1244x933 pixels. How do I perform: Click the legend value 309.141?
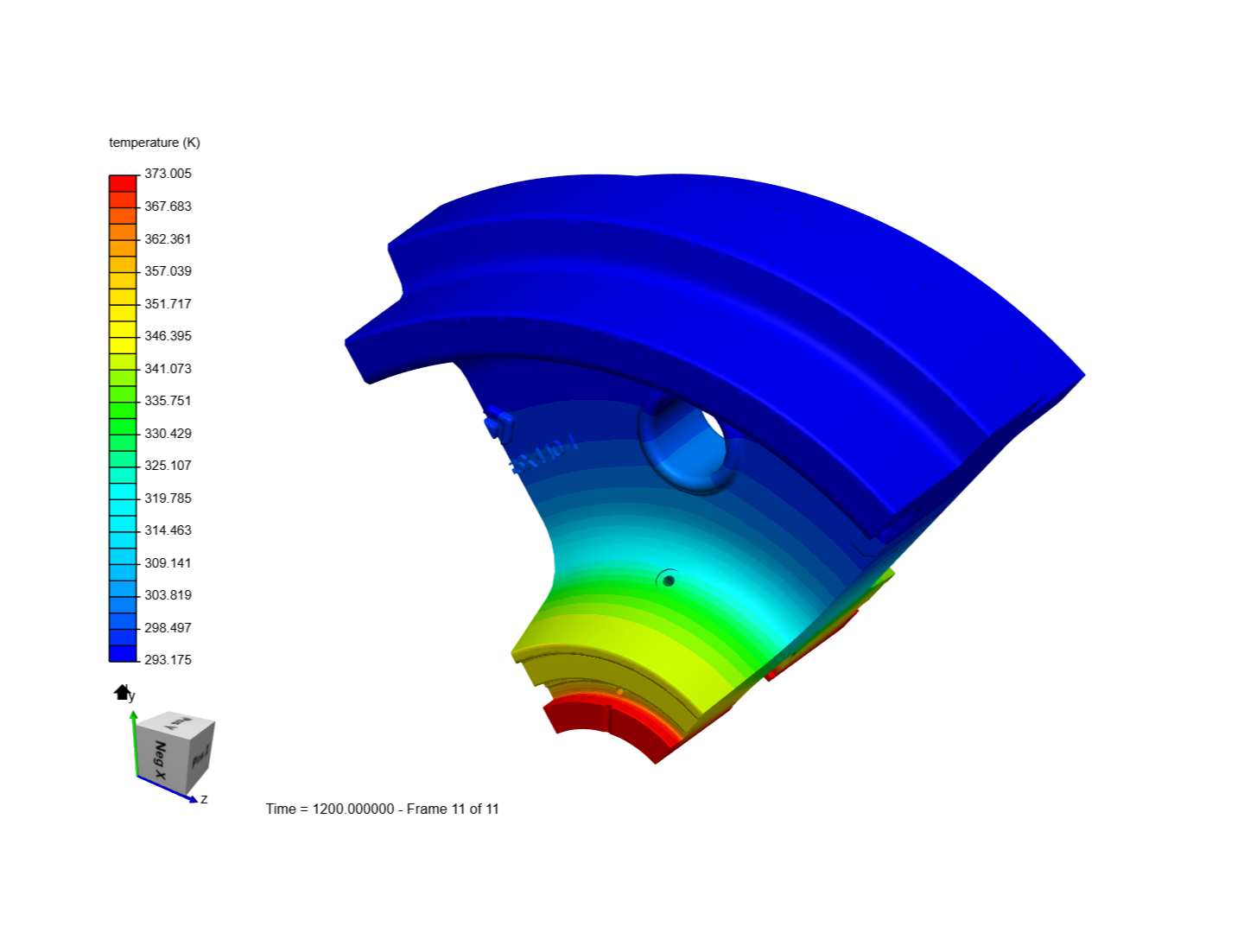tap(168, 563)
